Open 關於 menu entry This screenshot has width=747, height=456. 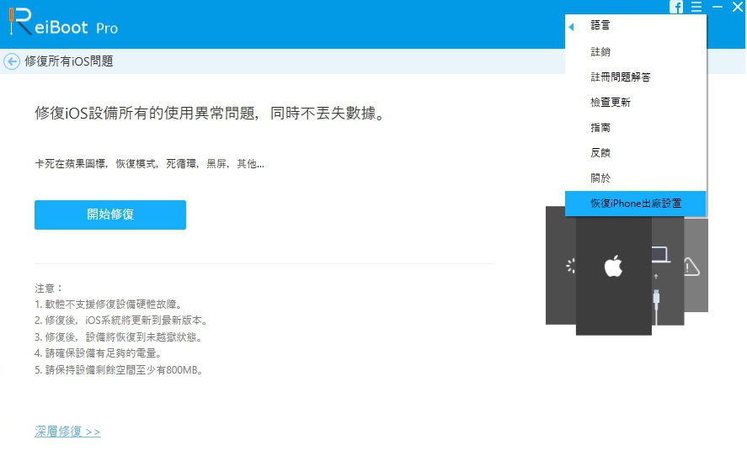(636, 178)
